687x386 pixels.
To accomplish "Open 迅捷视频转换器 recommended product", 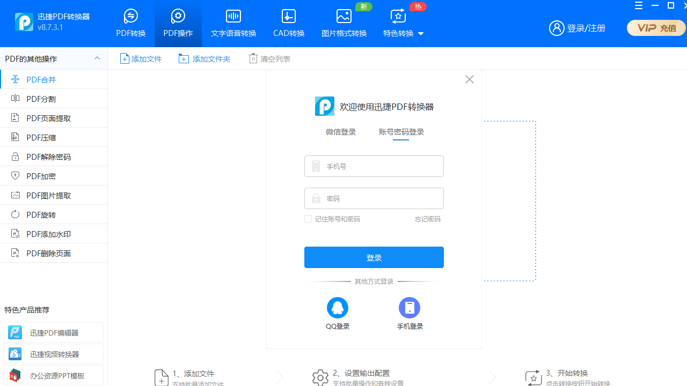I will pos(54,354).
